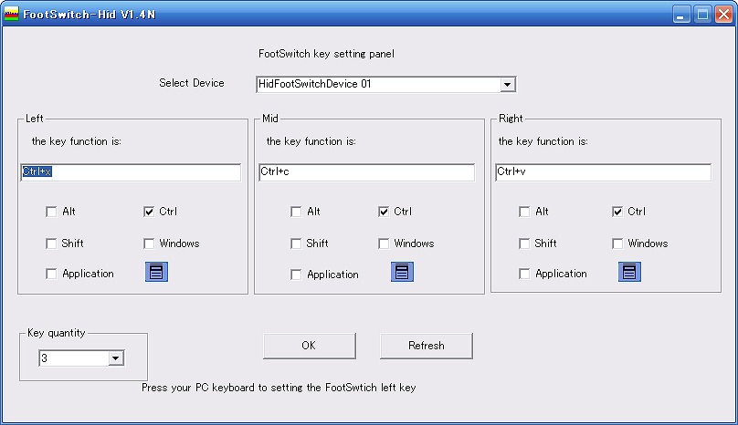Click the Refresh button
Screen dimensions: 738x425
click(x=427, y=346)
